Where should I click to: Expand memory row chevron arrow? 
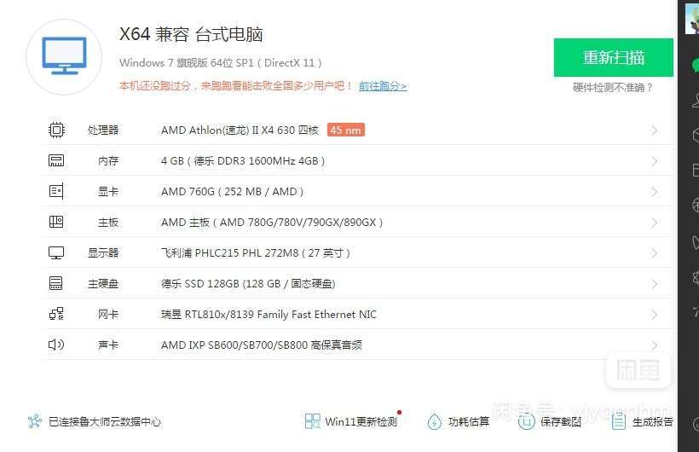point(655,161)
